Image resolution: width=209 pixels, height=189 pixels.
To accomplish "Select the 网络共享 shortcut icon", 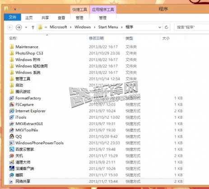I will click(x=11, y=182).
